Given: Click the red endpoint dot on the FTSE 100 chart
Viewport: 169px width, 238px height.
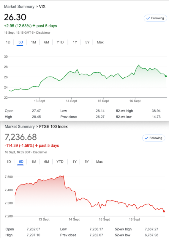Looking at the screenshot, I should tap(164, 211).
